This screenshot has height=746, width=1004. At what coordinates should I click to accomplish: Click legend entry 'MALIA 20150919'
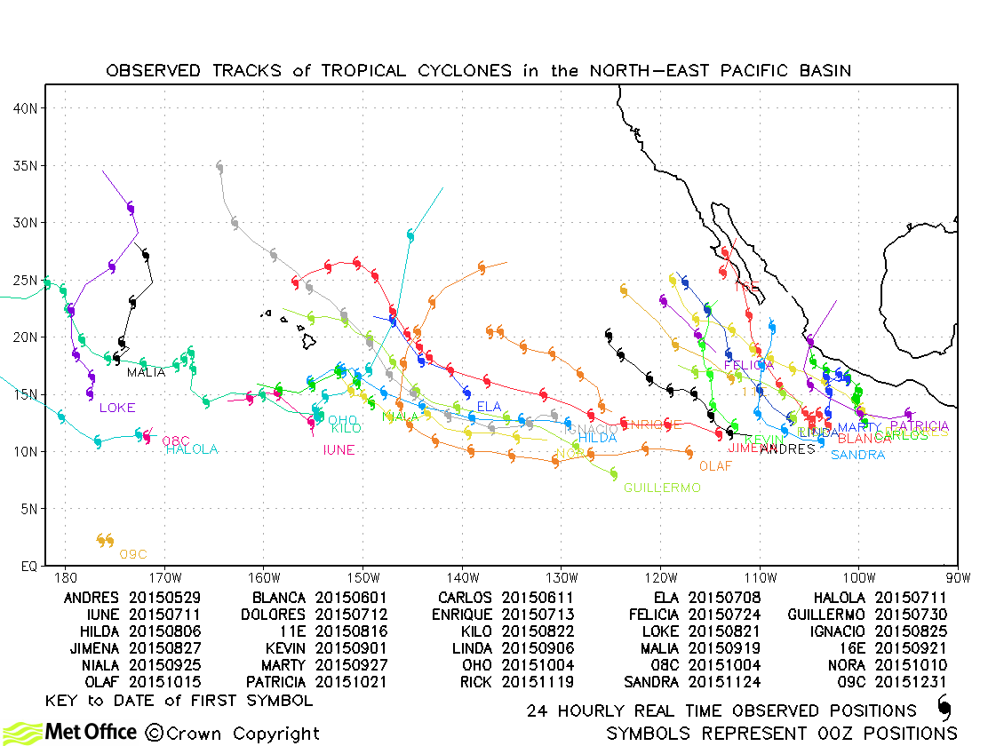[700, 648]
